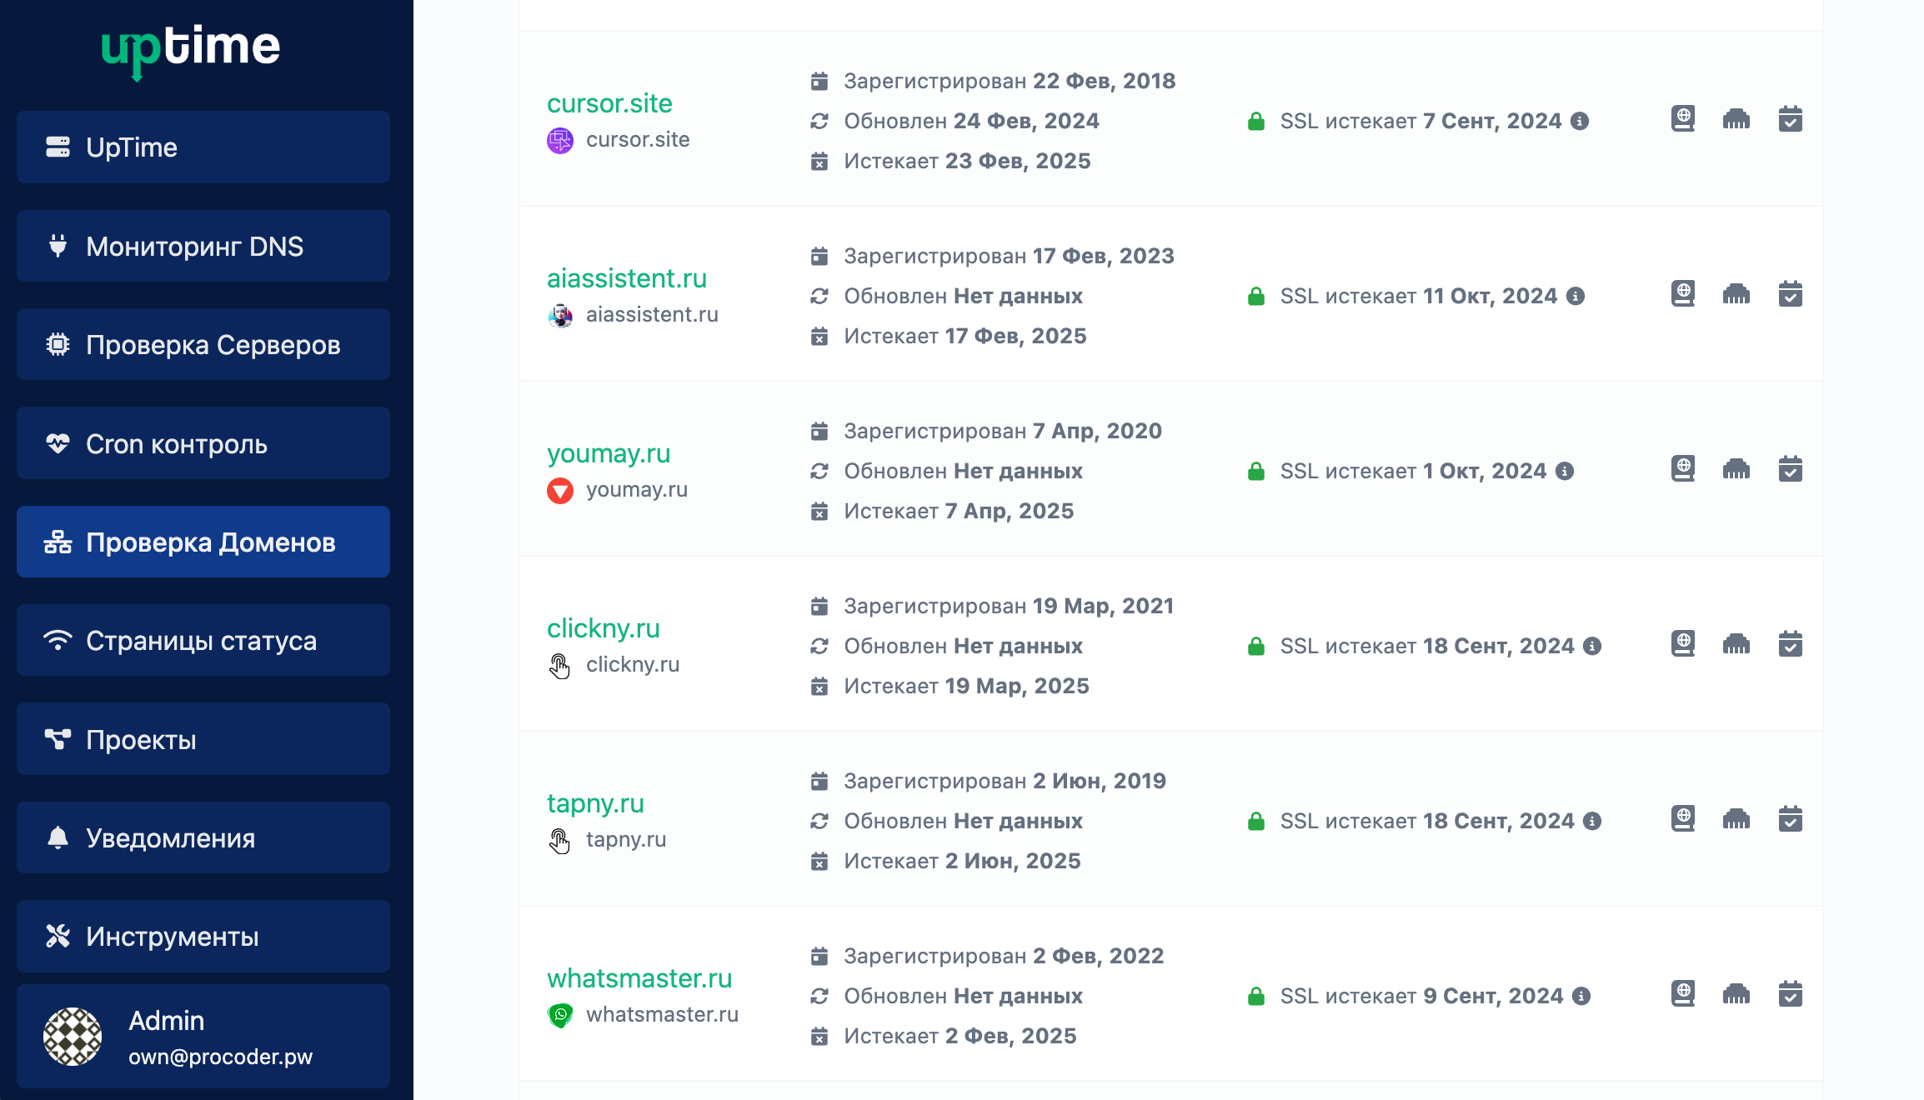Screen dimensions: 1924x1100
Task: Click the SSL info icon for cursor.site
Action: click(1580, 121)
